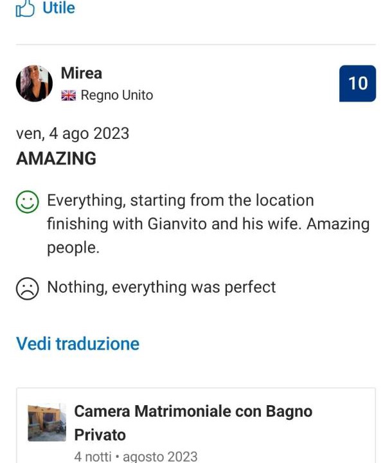Tap the blue score badge showing 10
This screenshot has height=463, width=392.
357,84
